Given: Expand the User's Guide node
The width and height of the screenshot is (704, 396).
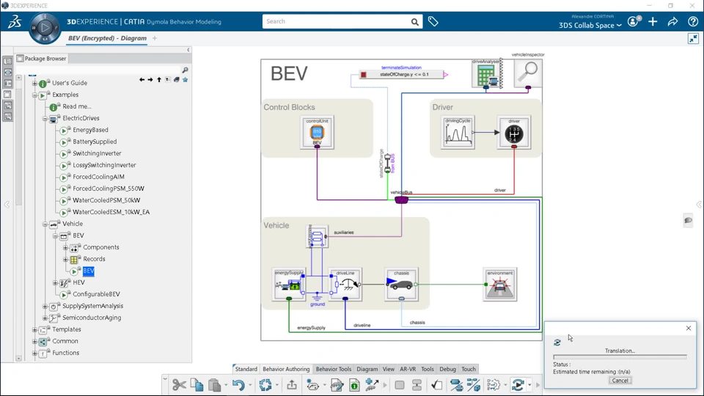Looking at the screenshot, I should (x=34, y=83).
